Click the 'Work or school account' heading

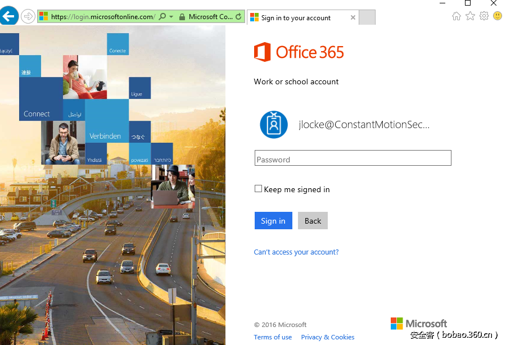coord(296,81)
